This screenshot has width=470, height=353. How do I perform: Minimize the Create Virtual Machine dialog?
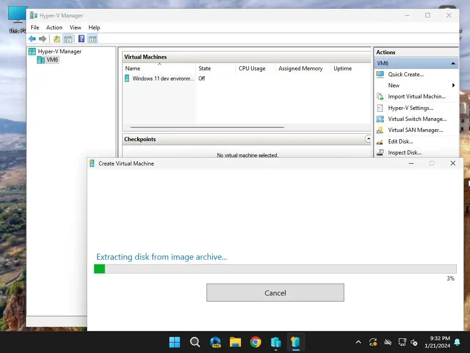411,163
